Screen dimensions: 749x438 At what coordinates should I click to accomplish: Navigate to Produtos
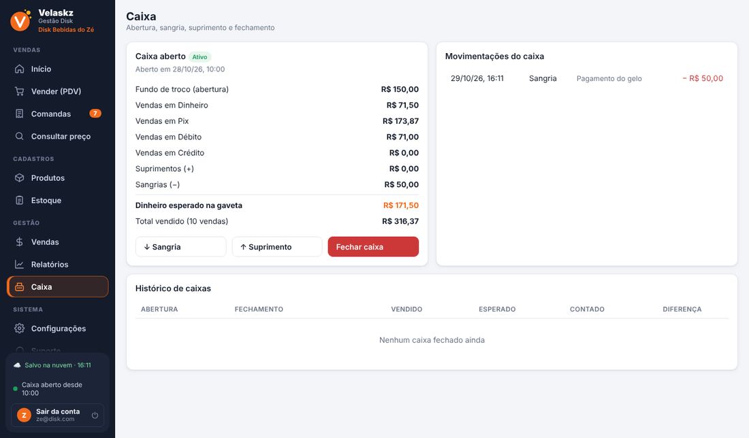[x=58, y=178]
